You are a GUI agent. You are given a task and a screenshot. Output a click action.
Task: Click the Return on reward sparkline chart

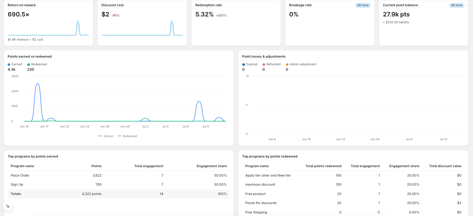tap(48, 28)
